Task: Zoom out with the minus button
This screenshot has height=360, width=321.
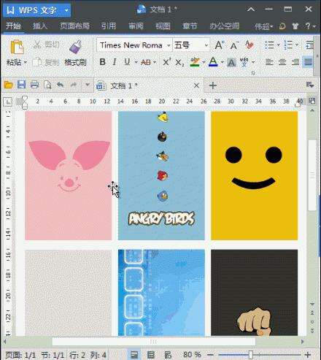Action: (210, 355)
